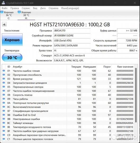Click the previous disk arrow button

pos(4,24)
